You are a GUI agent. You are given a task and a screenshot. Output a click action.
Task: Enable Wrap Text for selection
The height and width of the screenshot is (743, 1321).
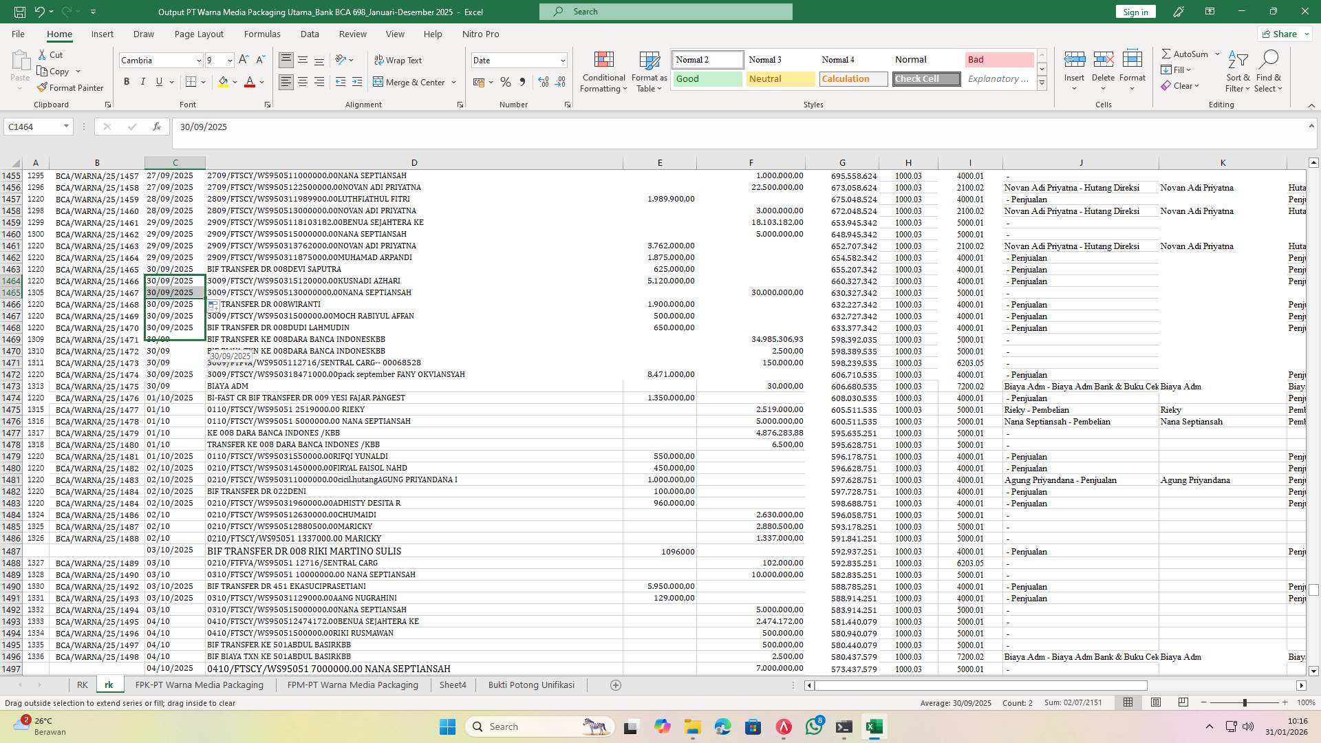(399, 60)
